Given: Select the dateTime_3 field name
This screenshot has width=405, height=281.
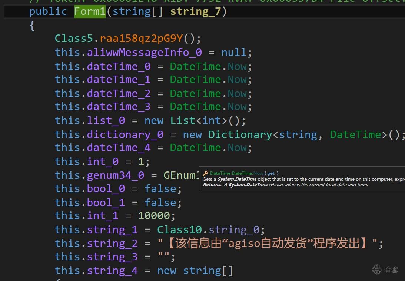Looking at the screenshot, I should (x=119, y=107).
